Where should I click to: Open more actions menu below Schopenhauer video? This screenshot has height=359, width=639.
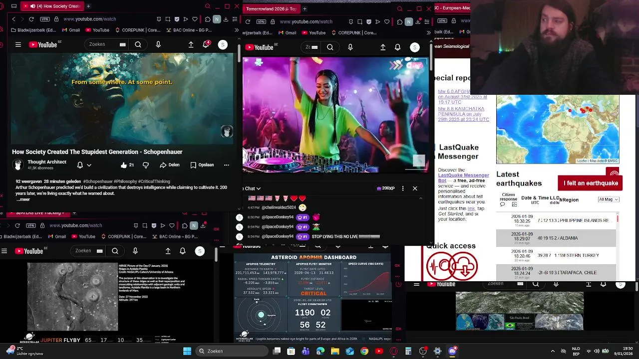(226, 165)
